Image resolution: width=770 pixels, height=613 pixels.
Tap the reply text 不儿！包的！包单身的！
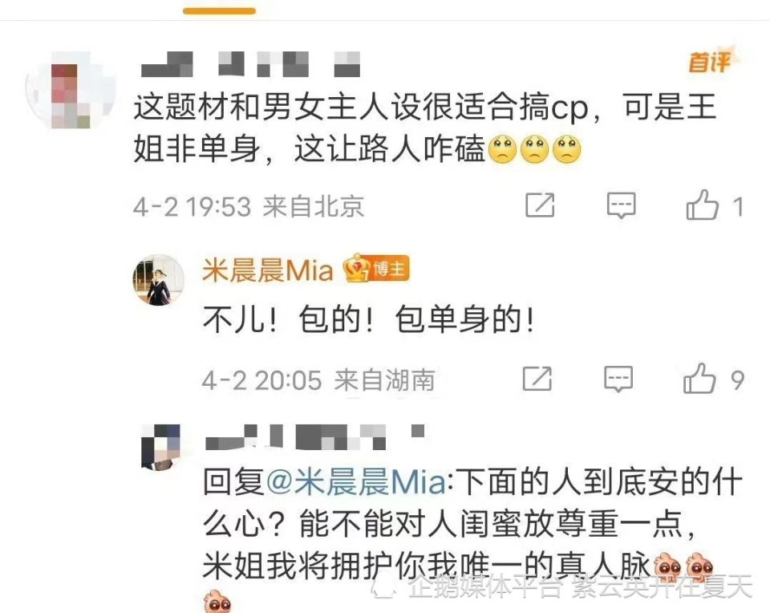pyautogui.click(x=369, y=320)
